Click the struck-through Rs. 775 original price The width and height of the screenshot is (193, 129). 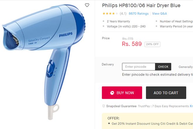point(127,38)
